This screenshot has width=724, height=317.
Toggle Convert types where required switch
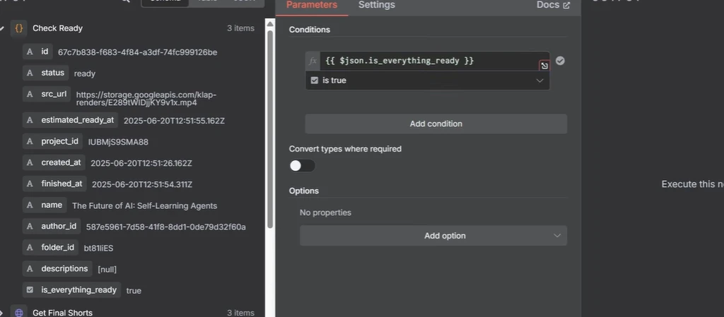click(302, 165)
